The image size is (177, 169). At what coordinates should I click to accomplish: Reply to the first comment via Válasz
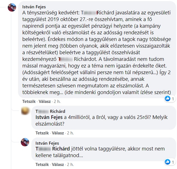(44, 101)
